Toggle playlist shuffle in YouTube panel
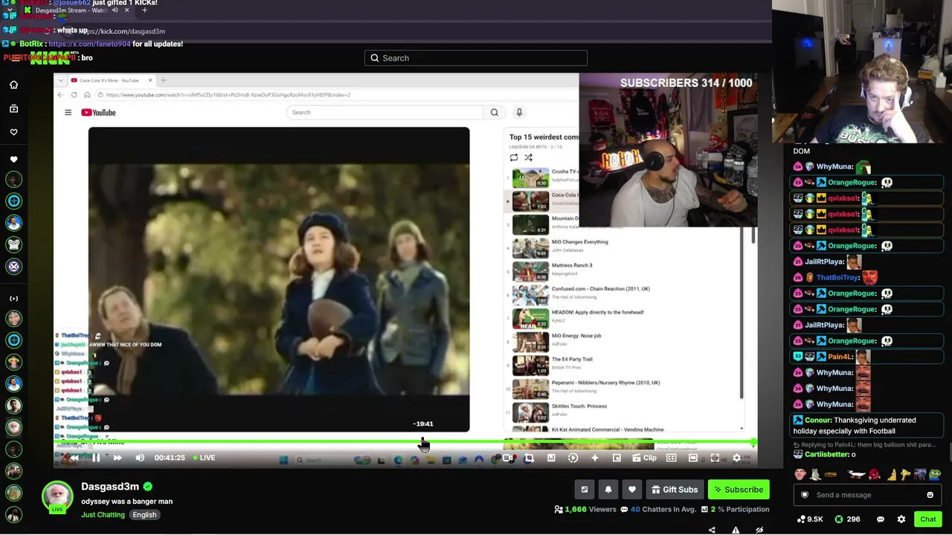 click(528, 158)
